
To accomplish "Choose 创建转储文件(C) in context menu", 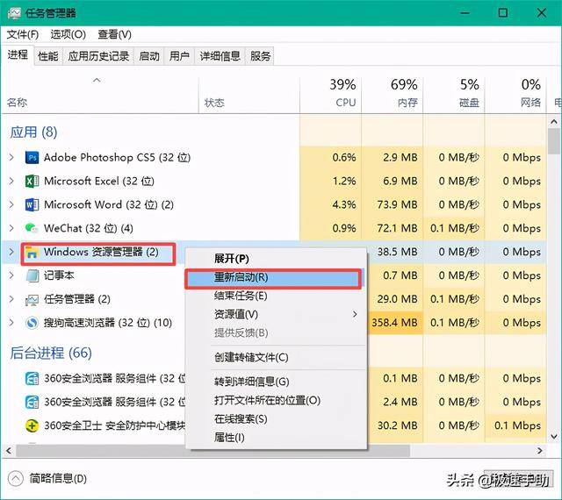I will pos(276,357).
